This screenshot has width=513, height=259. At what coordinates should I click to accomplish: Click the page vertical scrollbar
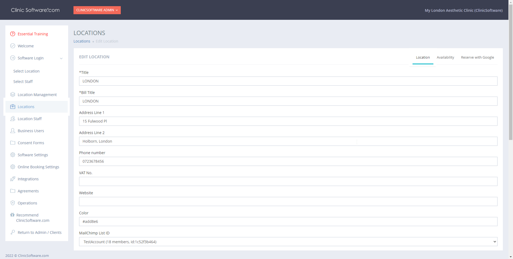pos(511,80)
